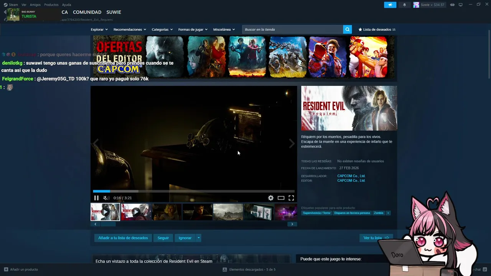Click the Ignorar button
Image resolution: width=491 pixels, height=276 pixels.
coord(185,238)
